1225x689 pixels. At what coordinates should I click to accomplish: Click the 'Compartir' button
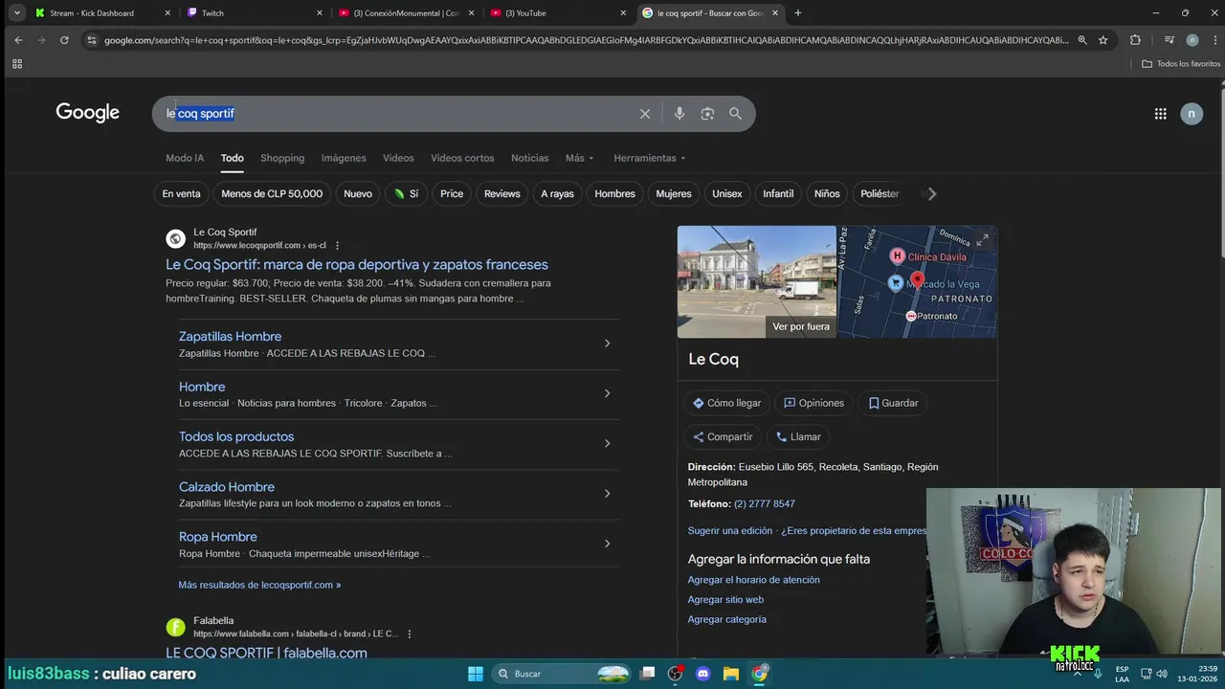coord(723,437)
